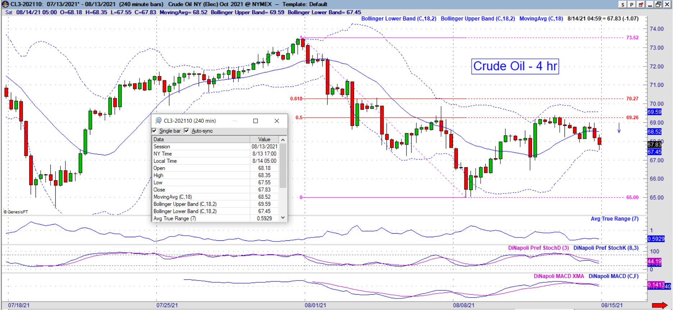Click the 0.5 Fibonacci level label

coord(299,117)
